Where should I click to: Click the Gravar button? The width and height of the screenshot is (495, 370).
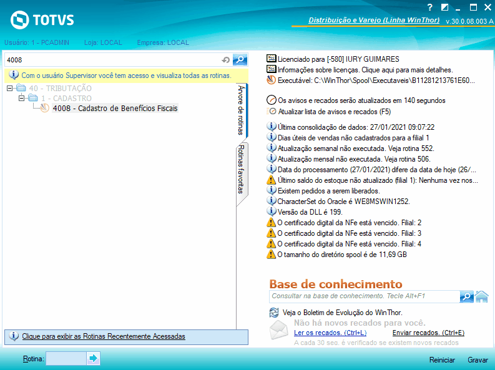(478, 360)
